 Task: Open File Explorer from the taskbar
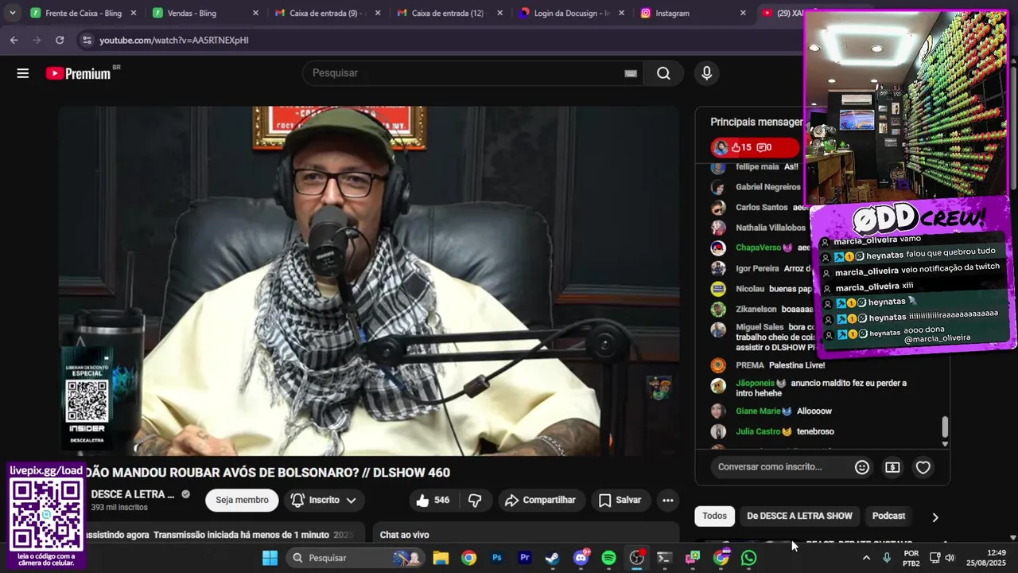click(441, 558)
